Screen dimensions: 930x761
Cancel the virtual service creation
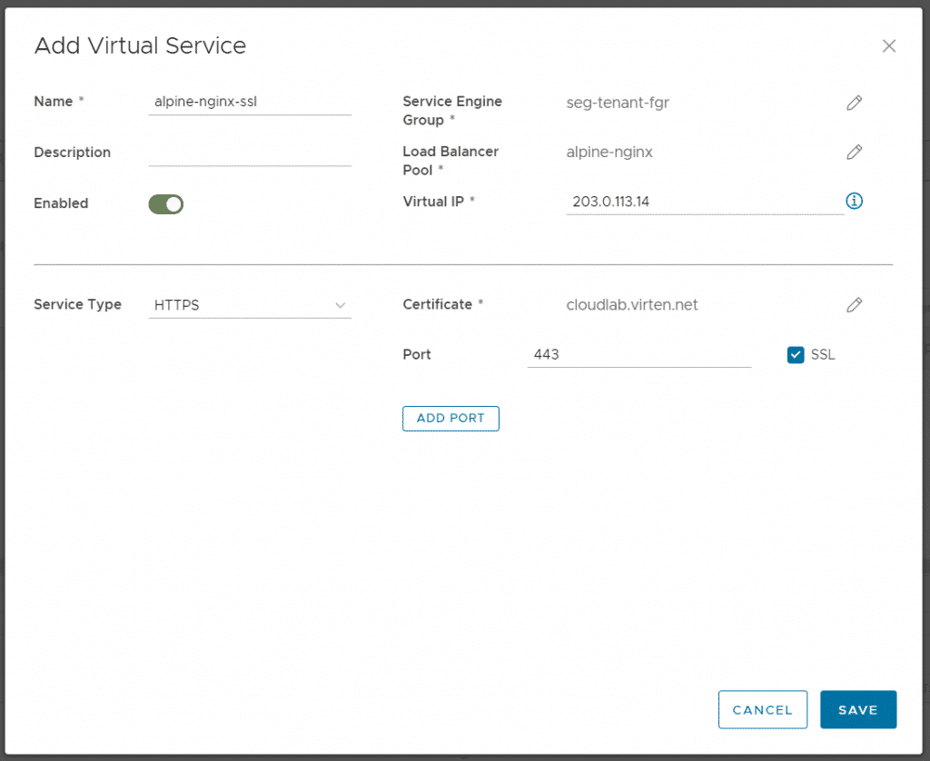[762, 709]
